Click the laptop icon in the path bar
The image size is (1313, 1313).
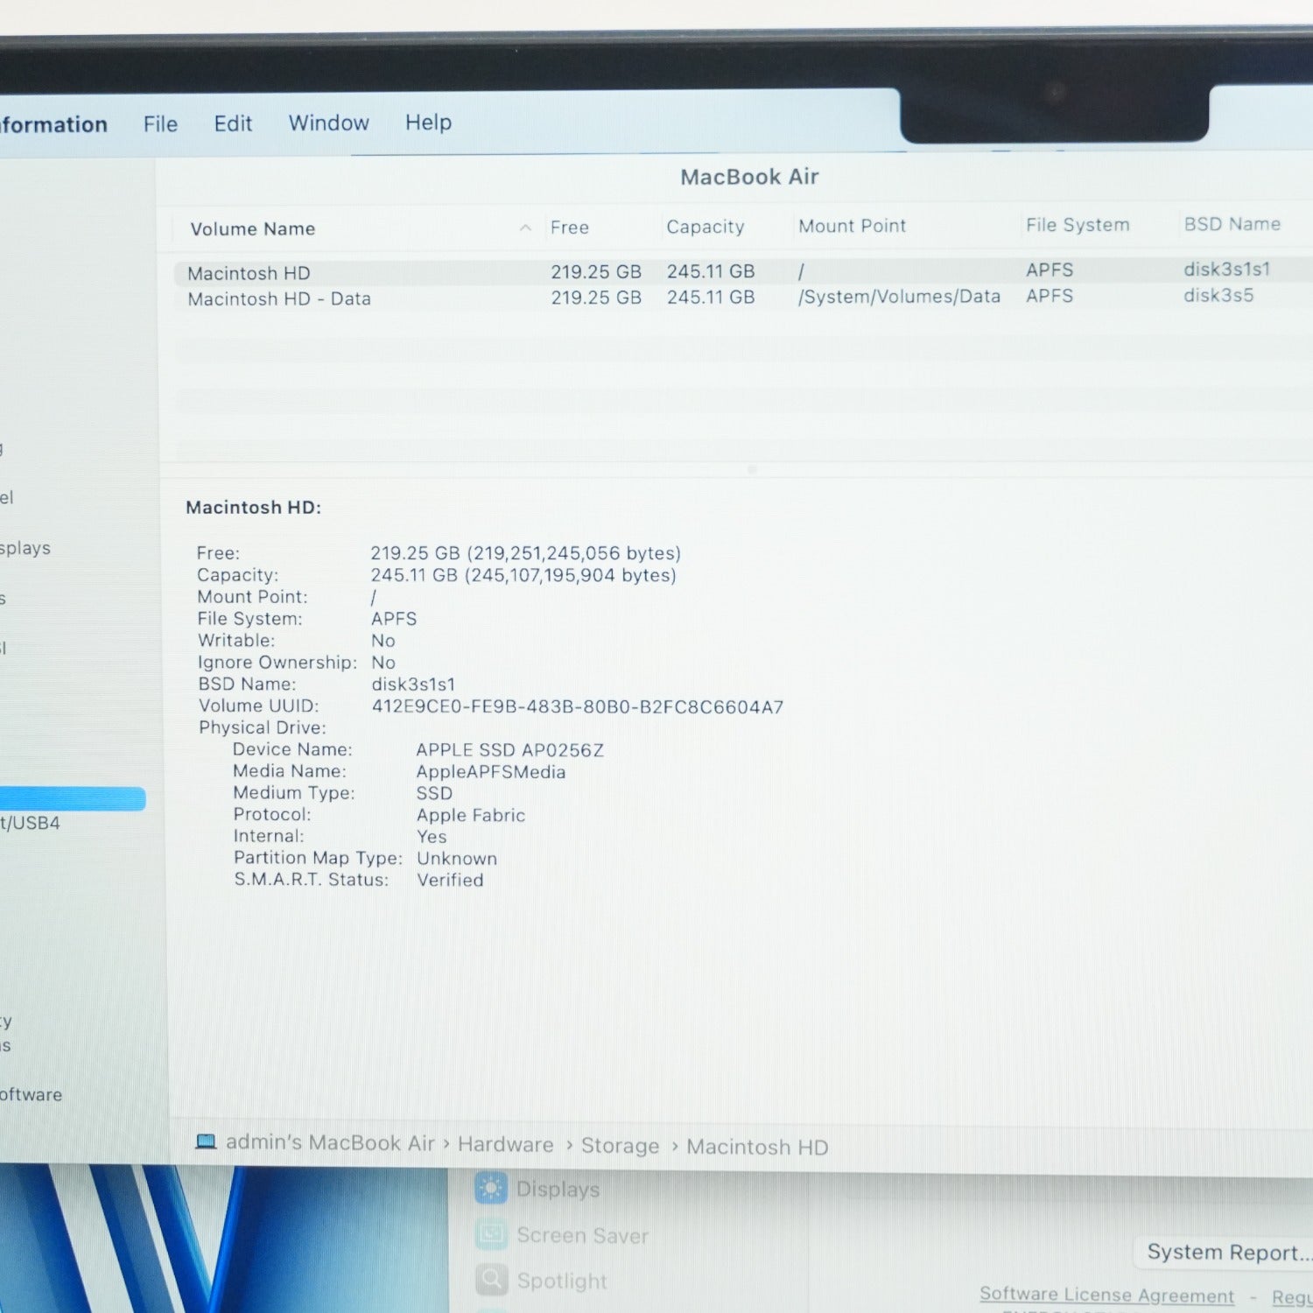[206, 1141]
